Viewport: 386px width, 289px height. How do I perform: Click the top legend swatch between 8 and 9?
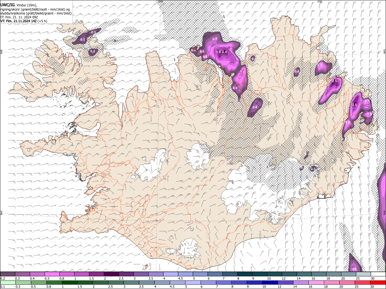point(245,274)
